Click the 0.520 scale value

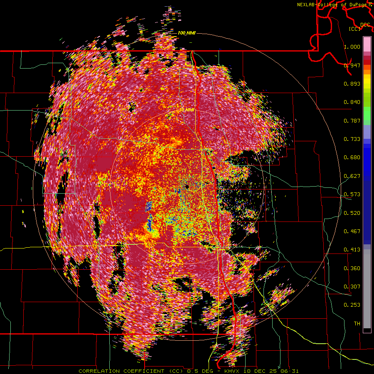coord(352,213)
